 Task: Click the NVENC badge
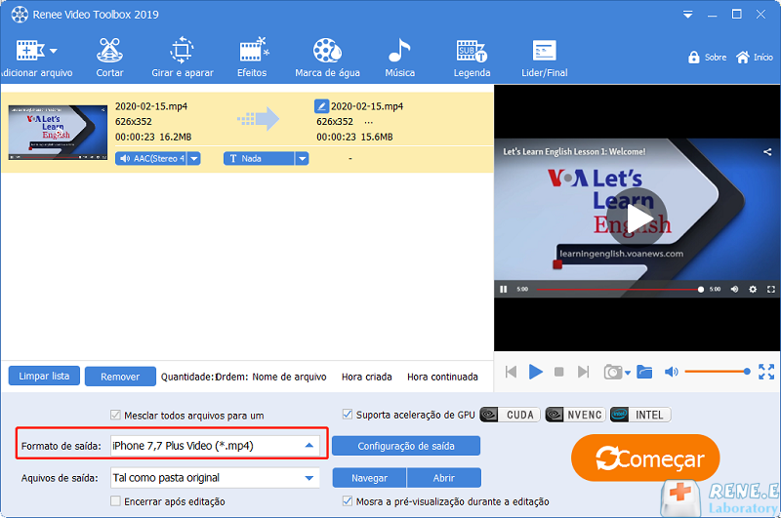(x=575, y=415)
